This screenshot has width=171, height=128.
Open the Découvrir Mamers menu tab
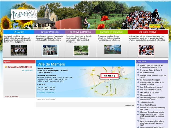click(x=80, y=32)
